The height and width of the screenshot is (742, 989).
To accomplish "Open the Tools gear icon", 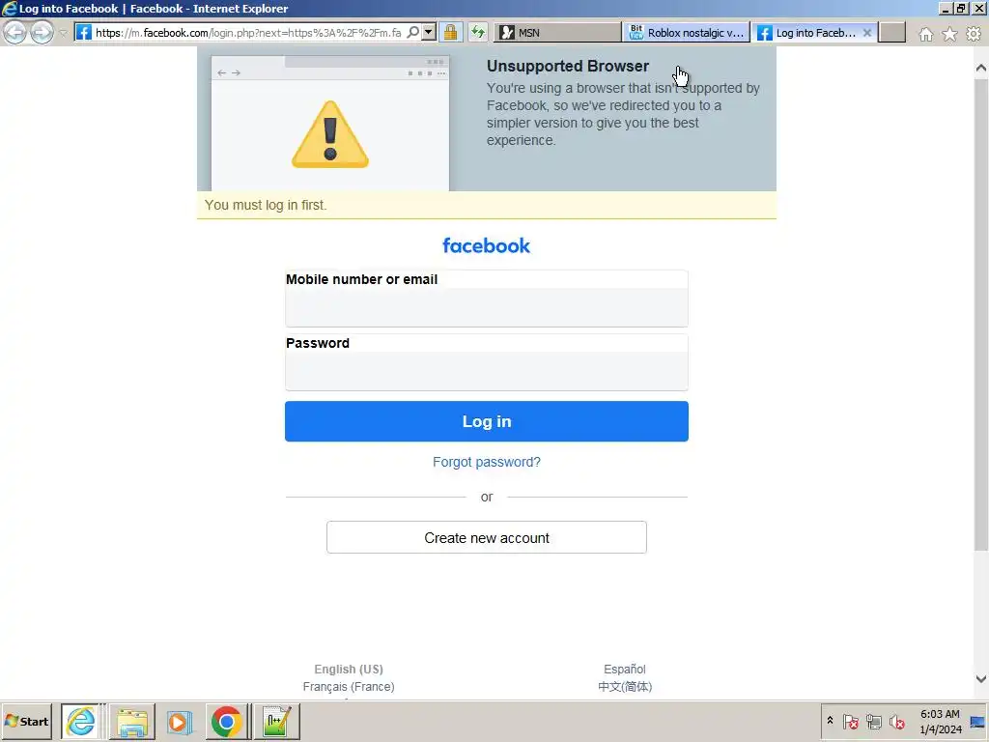I will coord(974,34).
